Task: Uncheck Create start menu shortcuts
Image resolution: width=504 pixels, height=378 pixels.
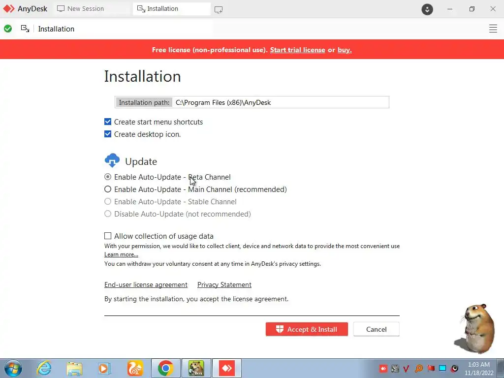Action: click(108, 122)
